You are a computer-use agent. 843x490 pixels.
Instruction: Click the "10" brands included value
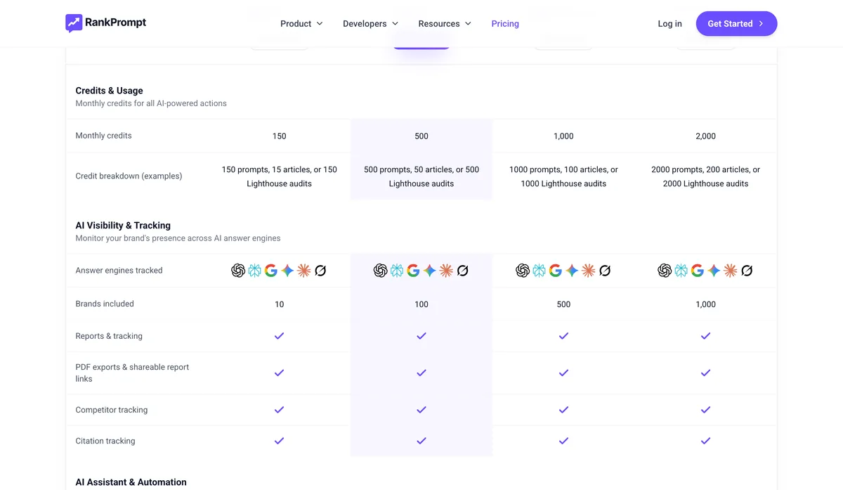click(279, 304)
